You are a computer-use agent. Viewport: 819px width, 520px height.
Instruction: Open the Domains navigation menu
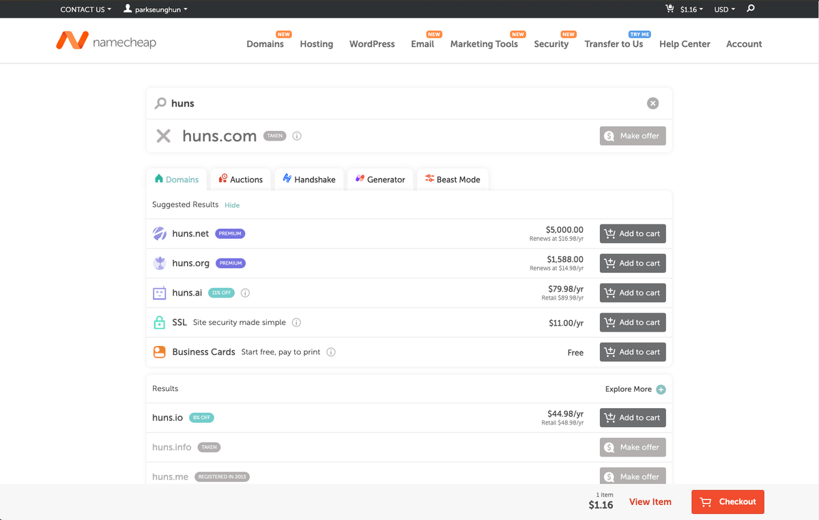pyautogui.click(x=265, y=44)
